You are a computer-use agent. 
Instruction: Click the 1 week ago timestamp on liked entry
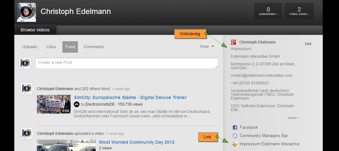121,89
